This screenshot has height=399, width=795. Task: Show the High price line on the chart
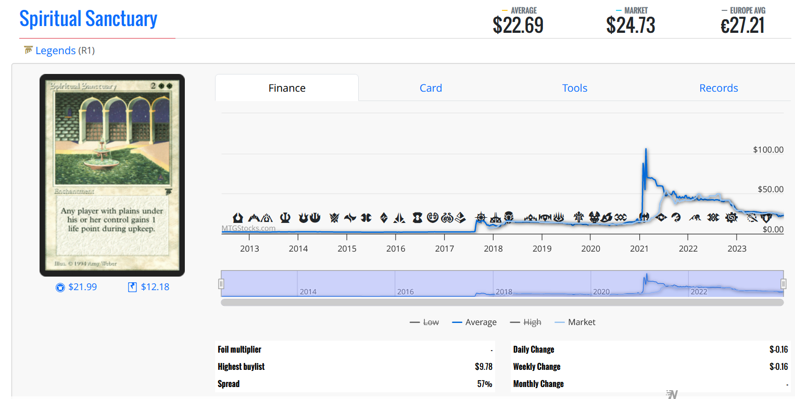point(532,322)
